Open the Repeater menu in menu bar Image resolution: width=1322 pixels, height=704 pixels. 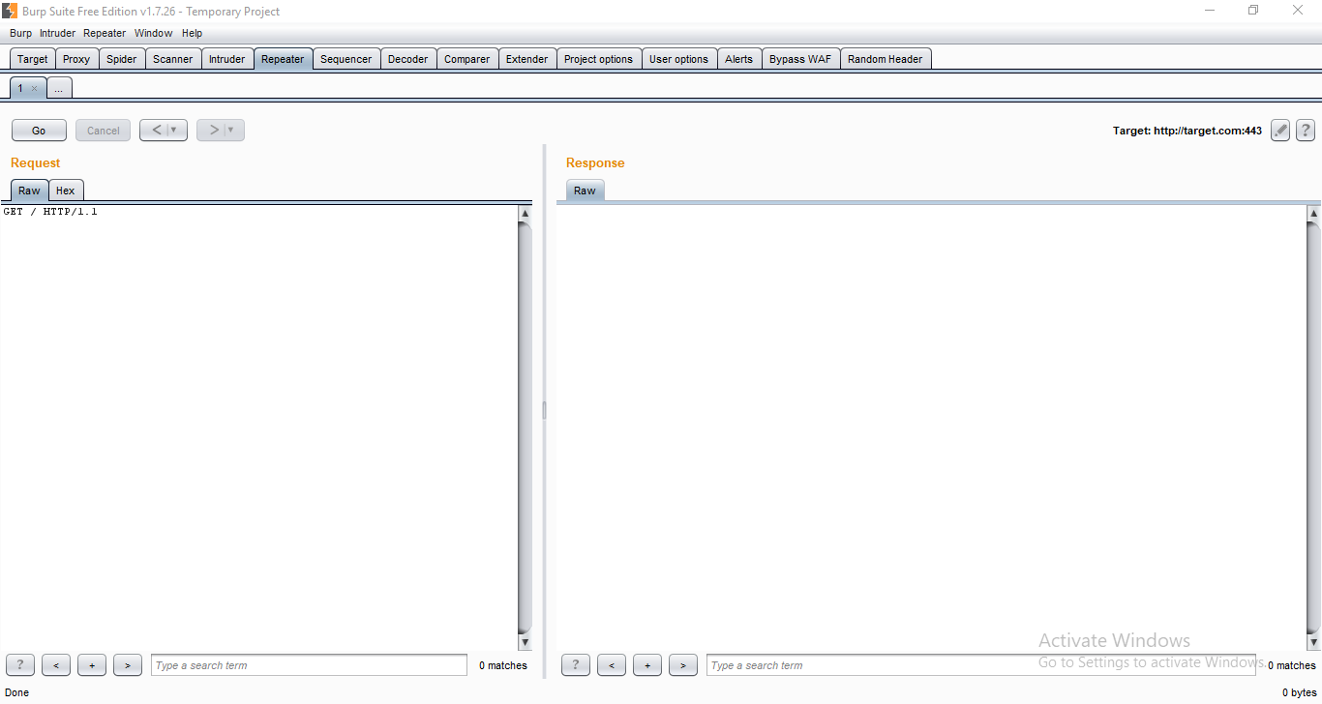pos(105,33)
